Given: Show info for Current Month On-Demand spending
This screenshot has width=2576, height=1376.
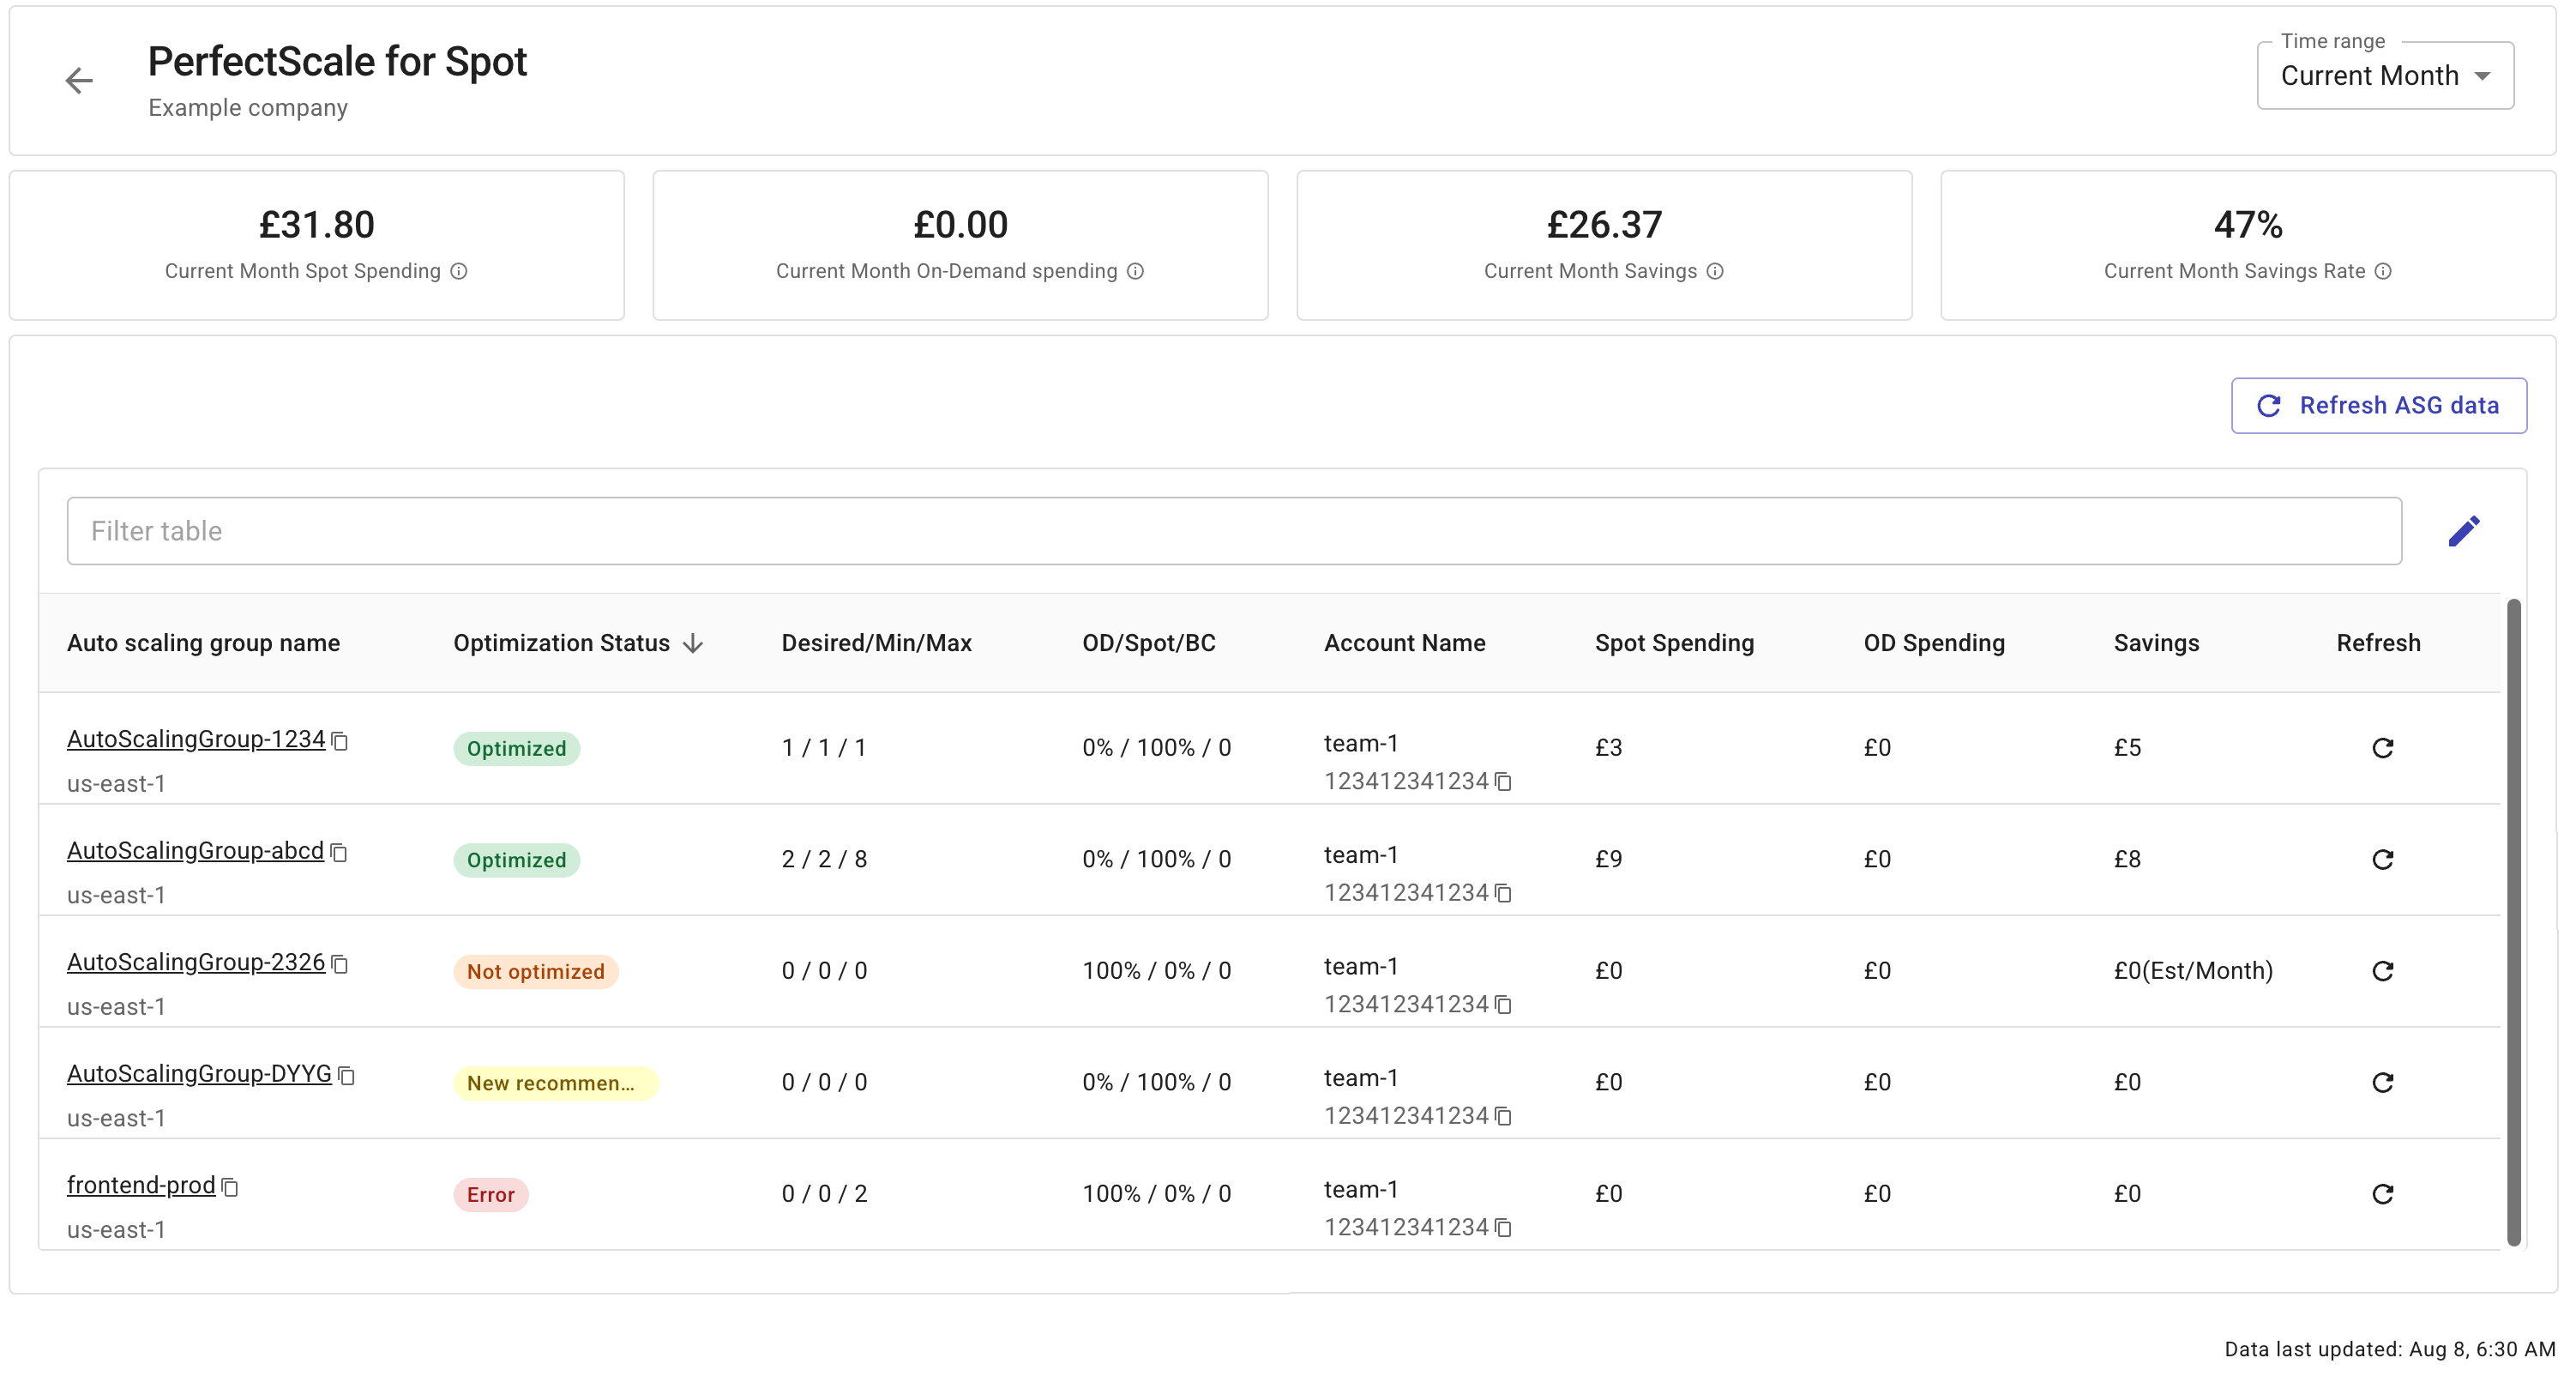Looking at the screenshot, I should [1136, 271].
